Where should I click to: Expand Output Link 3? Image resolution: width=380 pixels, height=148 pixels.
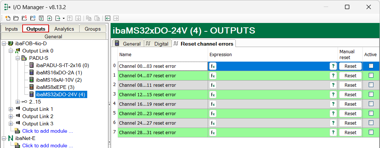(11, 124)
